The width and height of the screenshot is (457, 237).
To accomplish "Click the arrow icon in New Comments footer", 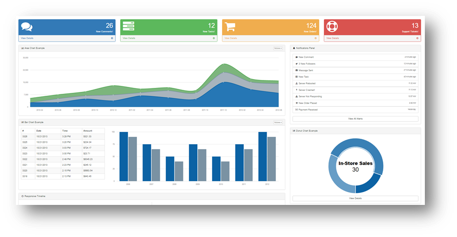I will point(112,38).
